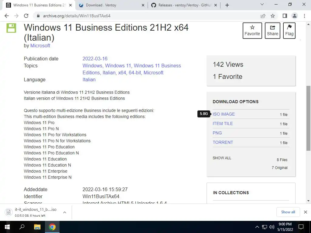View site security lock information
The width and height of the screenshot is (311, 233).
coord(38,16)
